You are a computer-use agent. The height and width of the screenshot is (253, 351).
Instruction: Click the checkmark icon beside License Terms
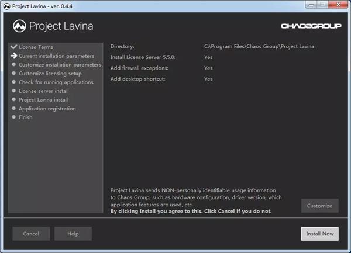coord(14,47)
